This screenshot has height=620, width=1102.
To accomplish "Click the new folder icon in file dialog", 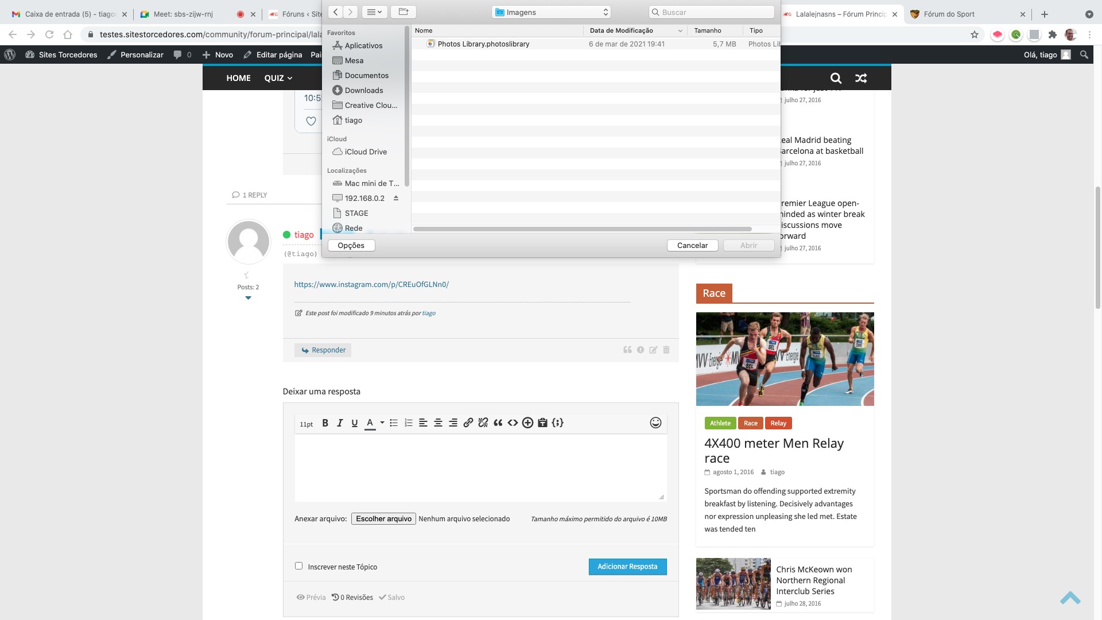I will tap(403, 12).
